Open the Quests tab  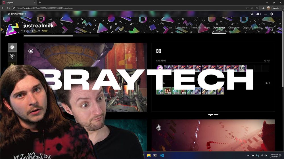click(247, 28)
